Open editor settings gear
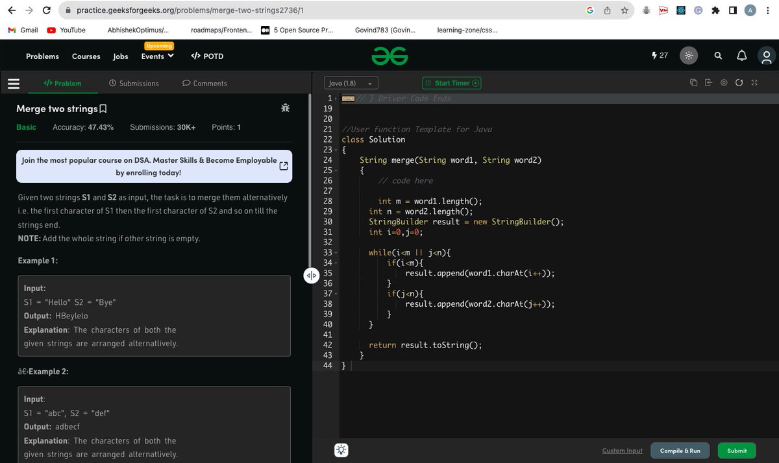 [724, 83]
